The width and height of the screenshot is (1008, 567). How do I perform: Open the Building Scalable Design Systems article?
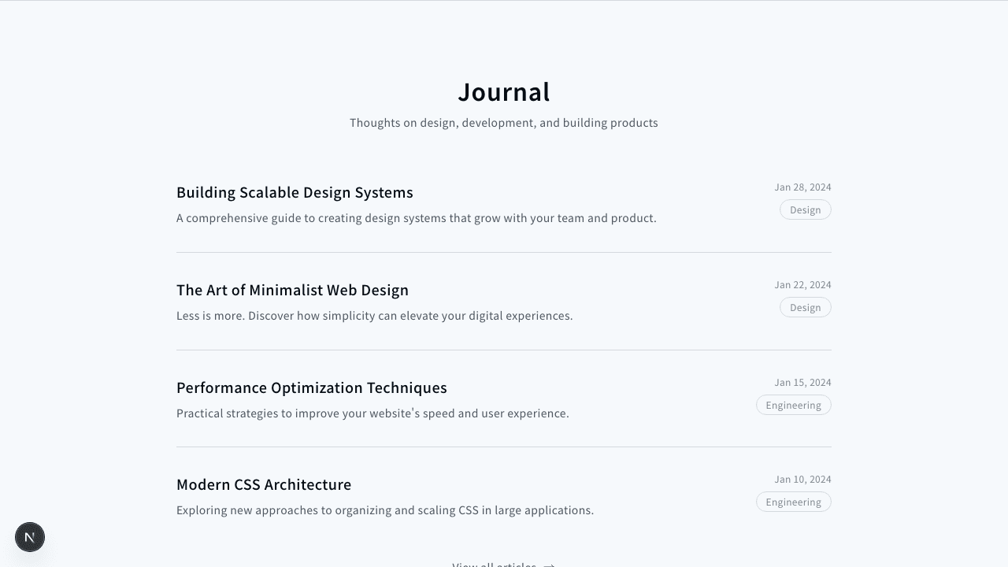click(295, 193)
